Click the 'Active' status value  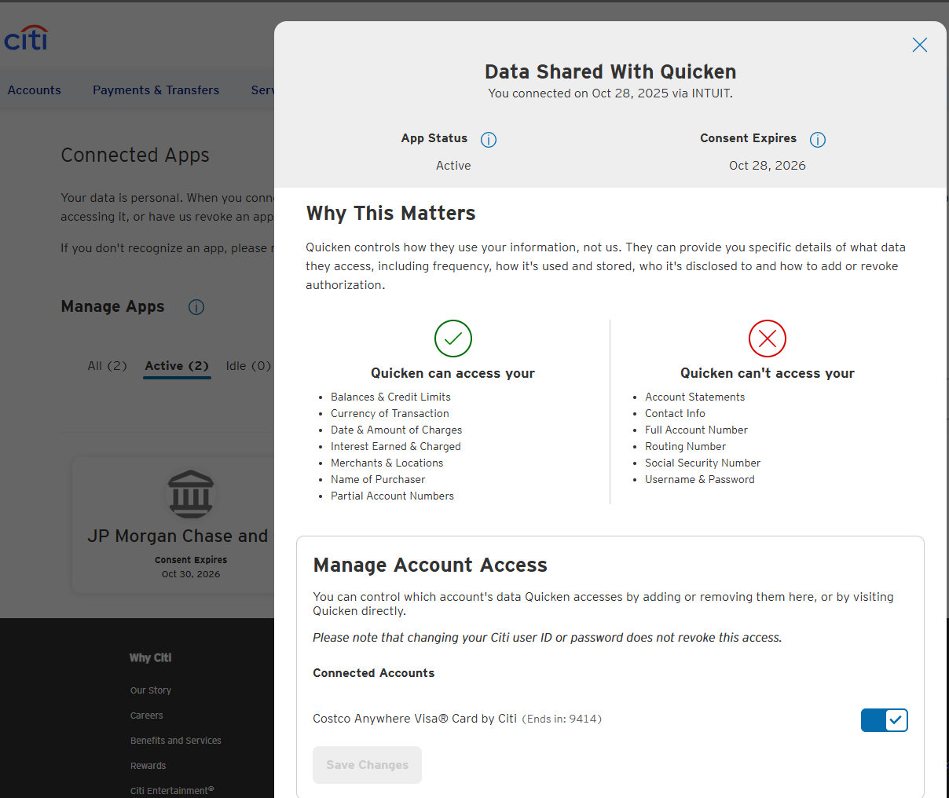click(453, 166)
